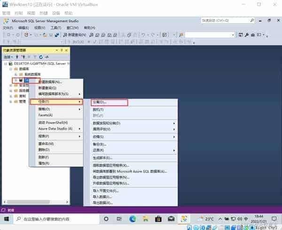Collapse the DESKTOP-UG6FTMH server node
282x230 pixels.
tap(6, 63)
